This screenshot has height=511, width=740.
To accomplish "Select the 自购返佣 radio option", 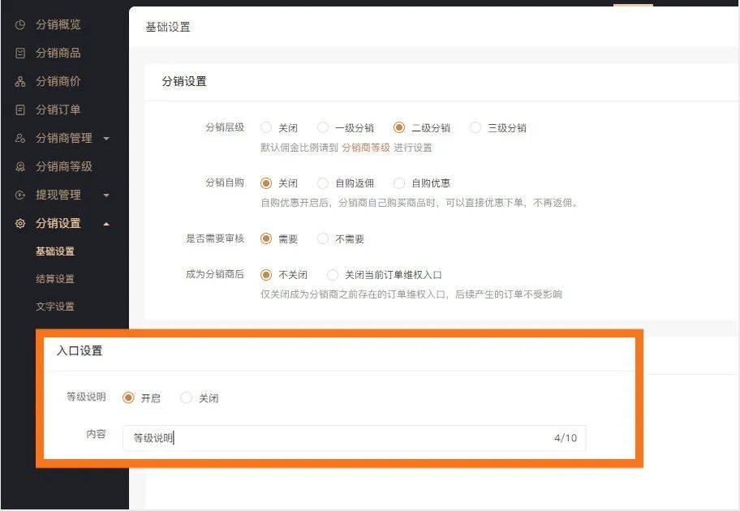I will (x=323, y=183).
